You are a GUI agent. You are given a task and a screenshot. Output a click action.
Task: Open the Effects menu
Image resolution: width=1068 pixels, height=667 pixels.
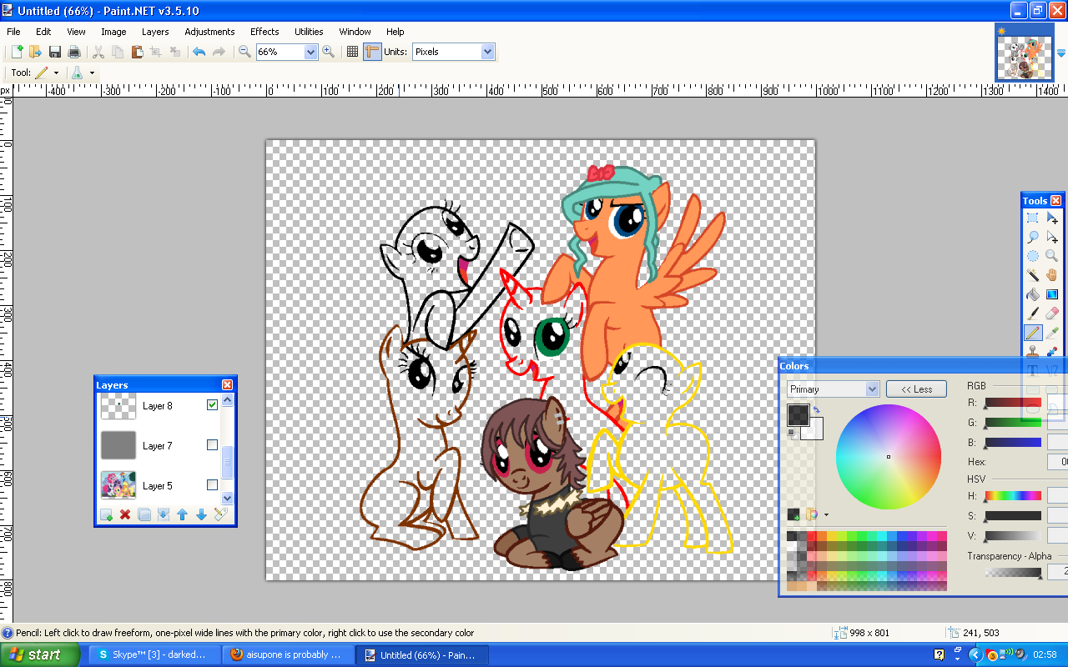pyautogui.click(x=264, y=32)
